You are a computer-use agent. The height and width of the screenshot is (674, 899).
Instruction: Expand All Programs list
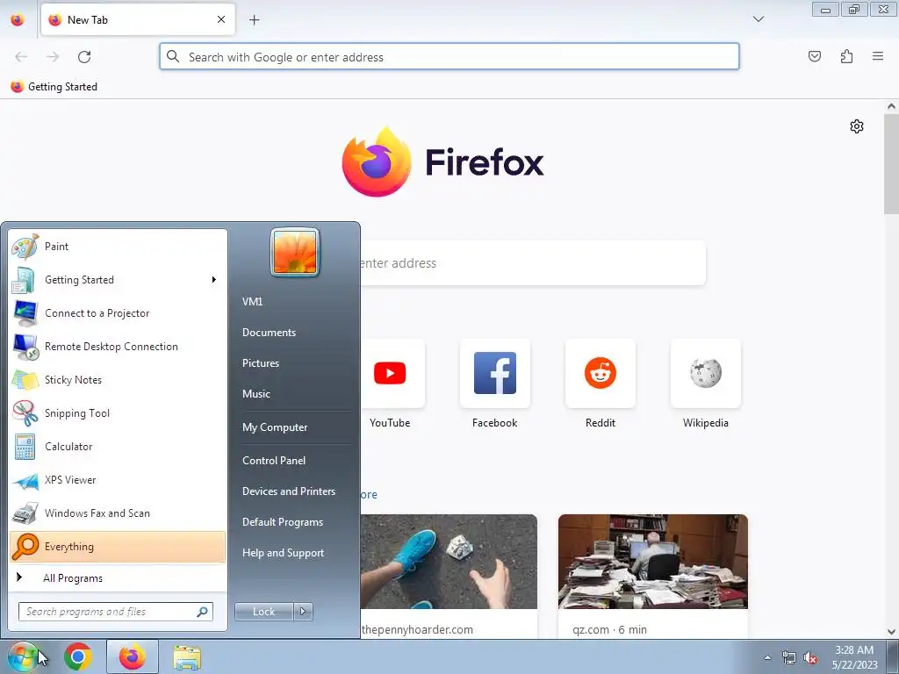(118, 577)
